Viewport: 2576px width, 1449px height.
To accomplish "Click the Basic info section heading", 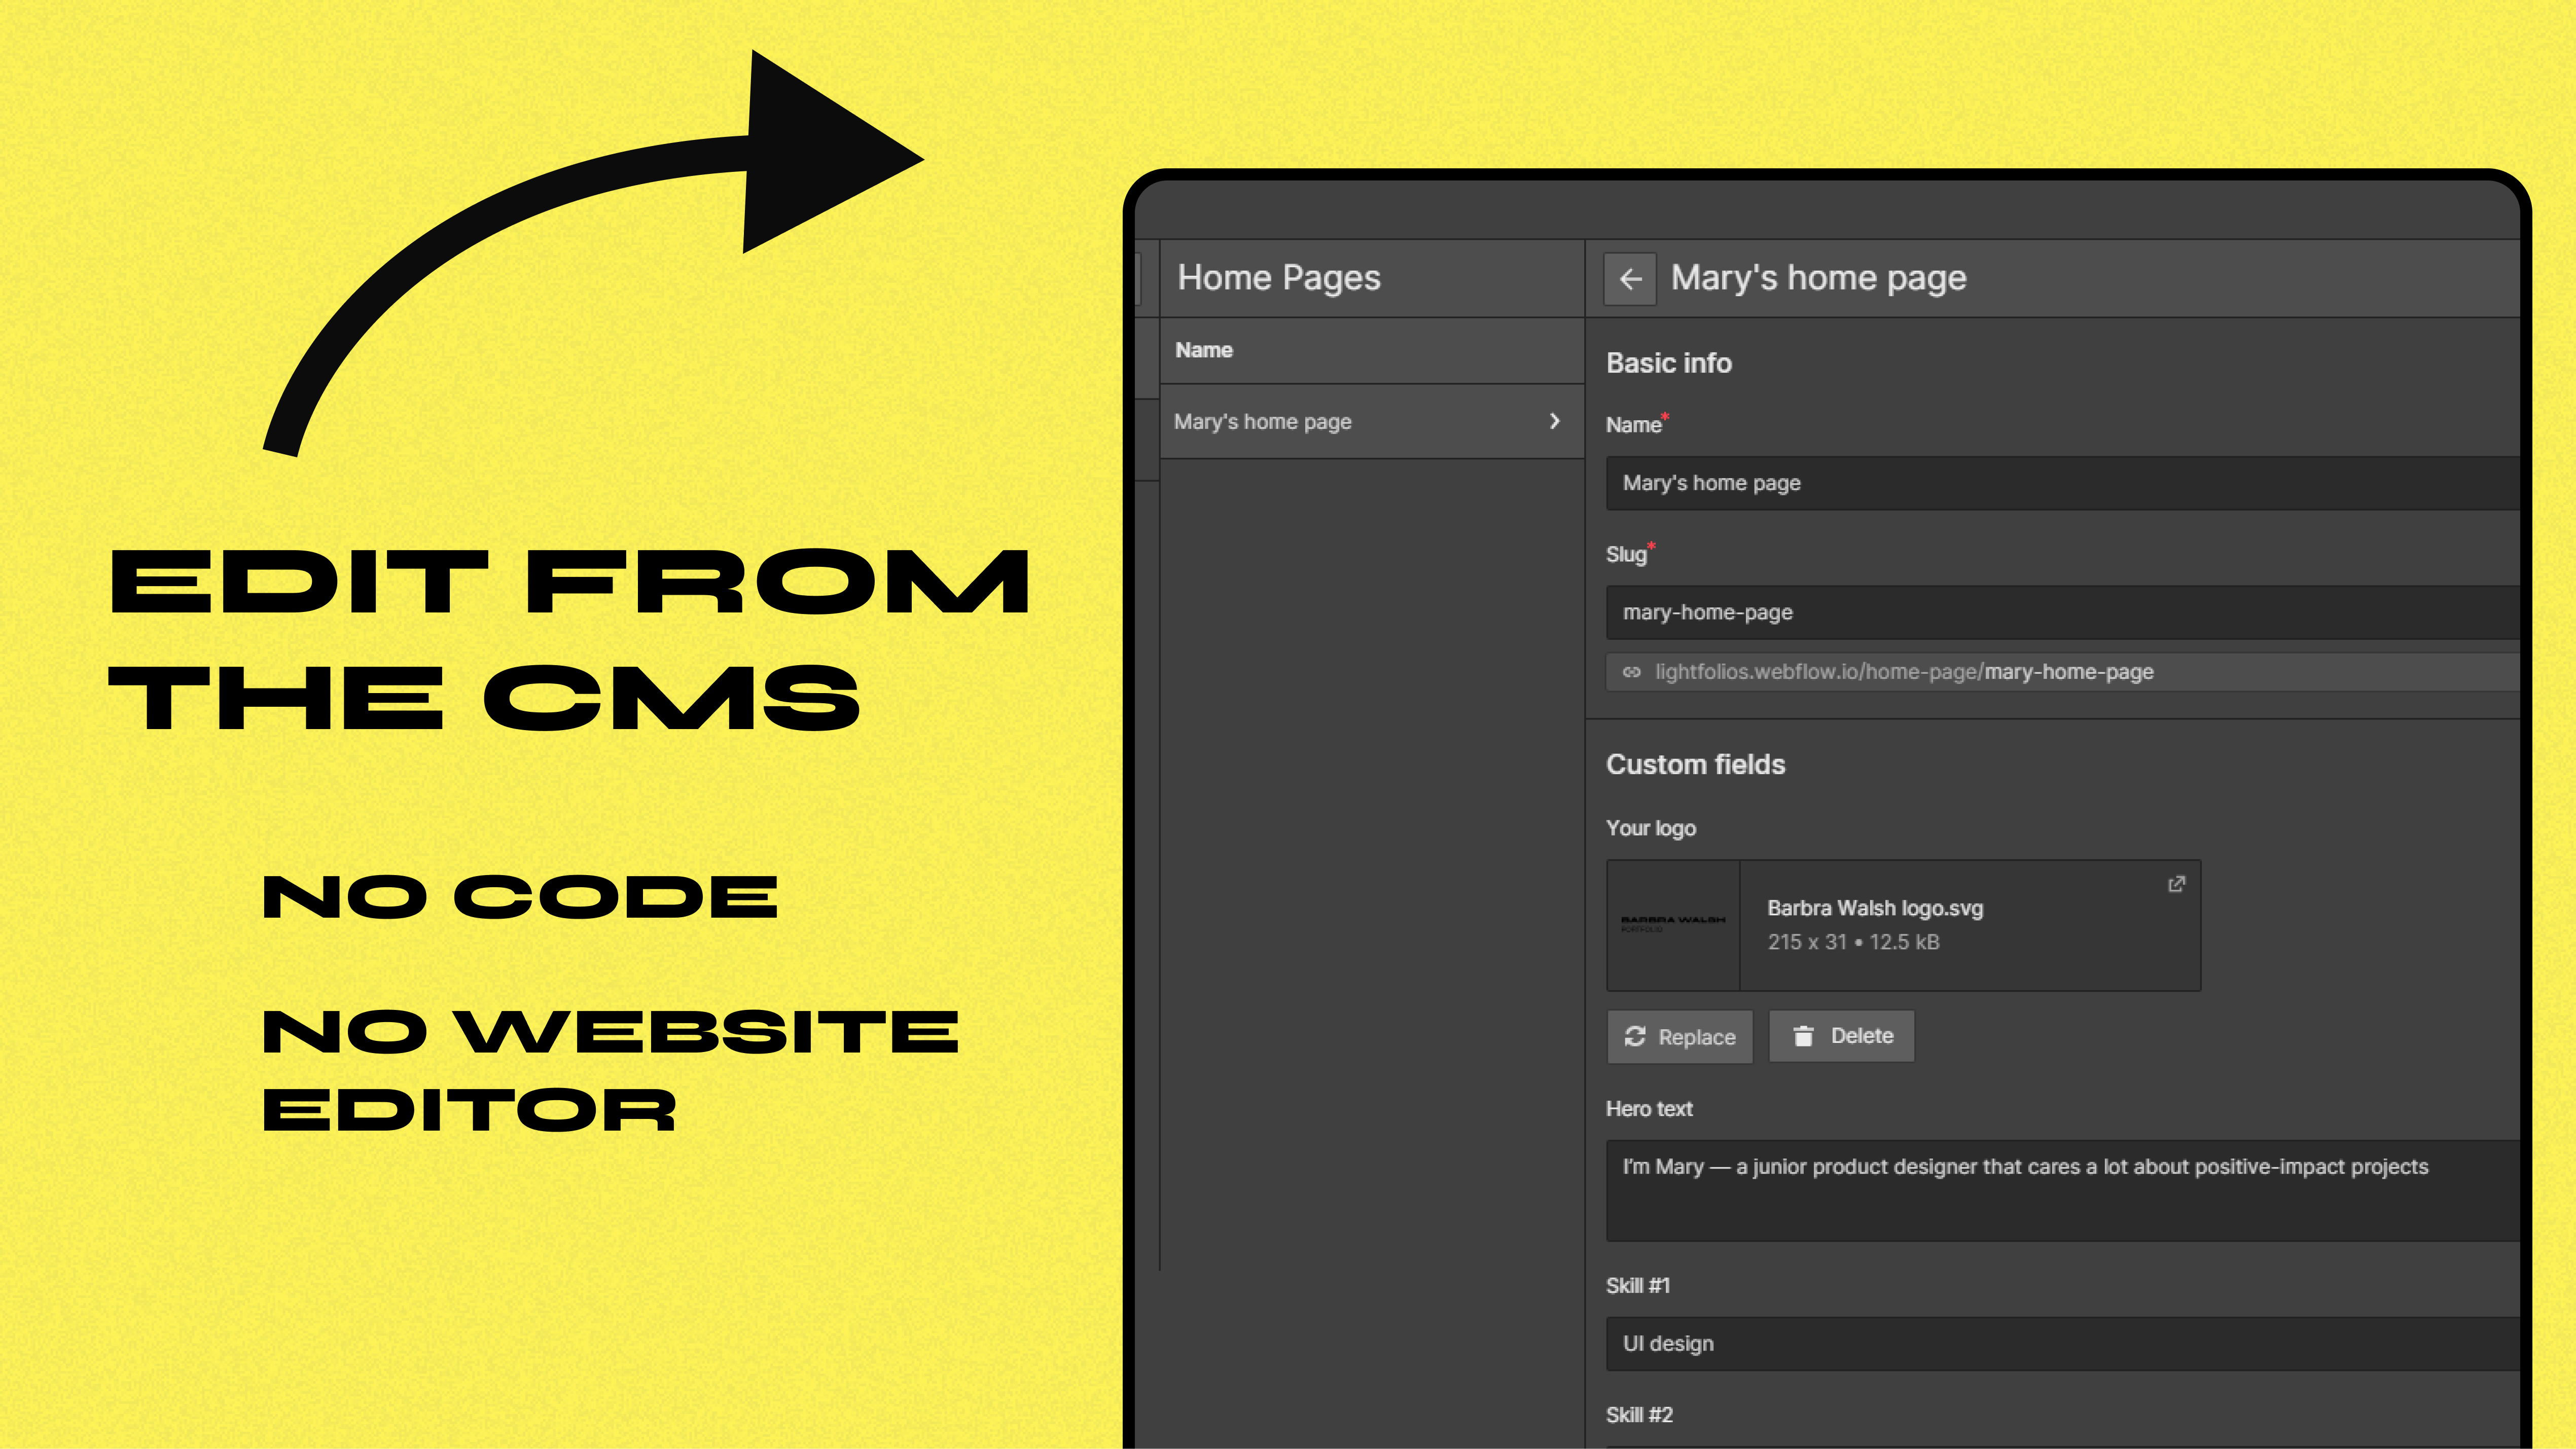I will pos(1669,363).
